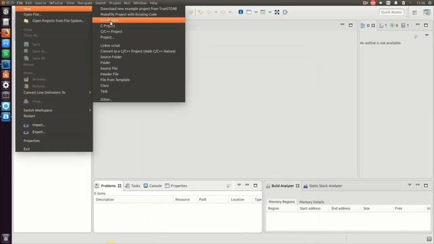Open the Outline view menu dropdown
434x244 pixels.
tap(427, 35)
